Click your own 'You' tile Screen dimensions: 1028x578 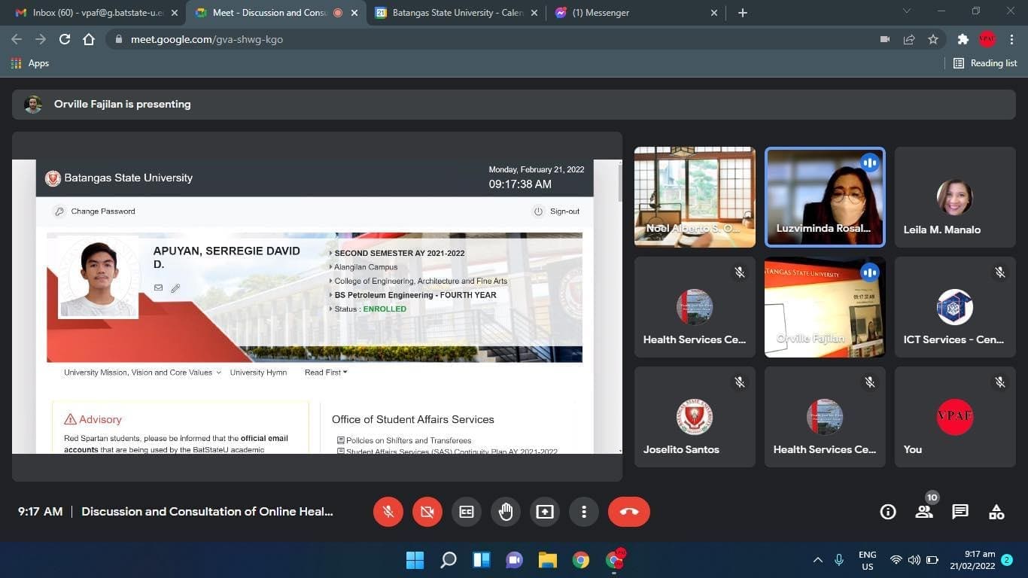pos(955,417)
